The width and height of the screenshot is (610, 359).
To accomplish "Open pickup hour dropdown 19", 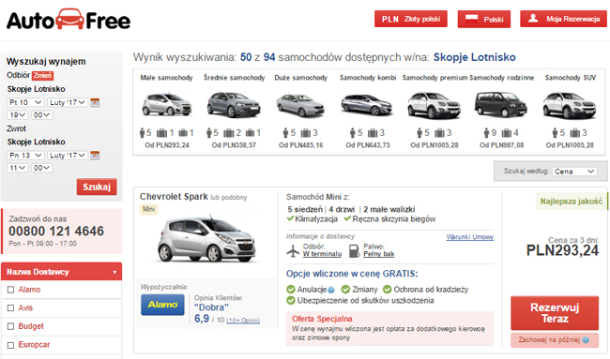I will pos(18,115).
